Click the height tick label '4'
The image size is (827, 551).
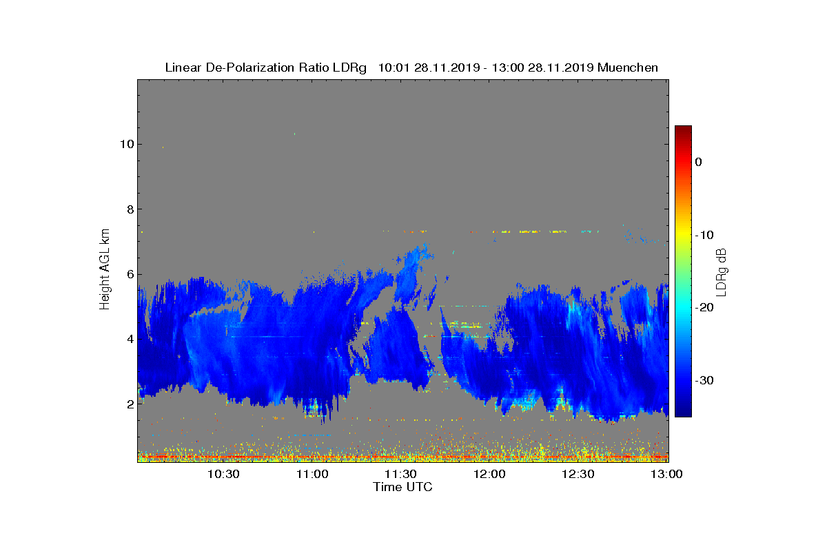pyautogui.click(x=129, y=339)
